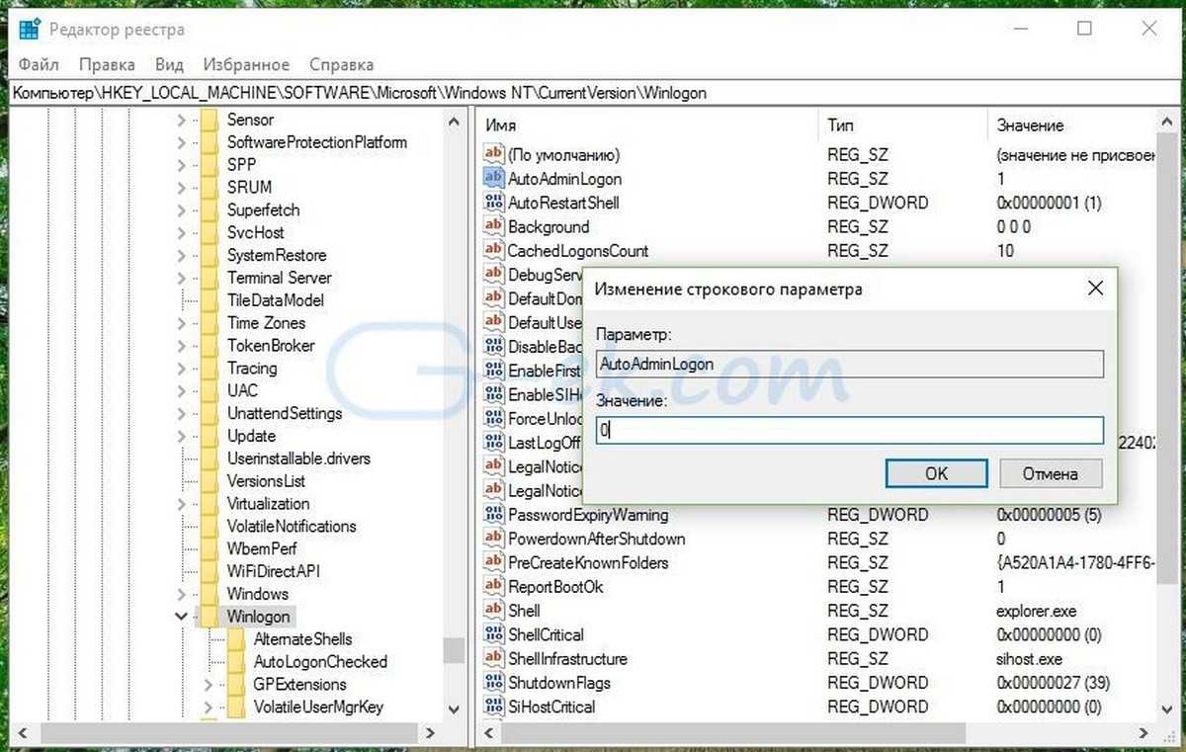The width and height of the screenshot is (1186, 752).
Task: Select the Shell string value icon
Action: pos(493,611)
